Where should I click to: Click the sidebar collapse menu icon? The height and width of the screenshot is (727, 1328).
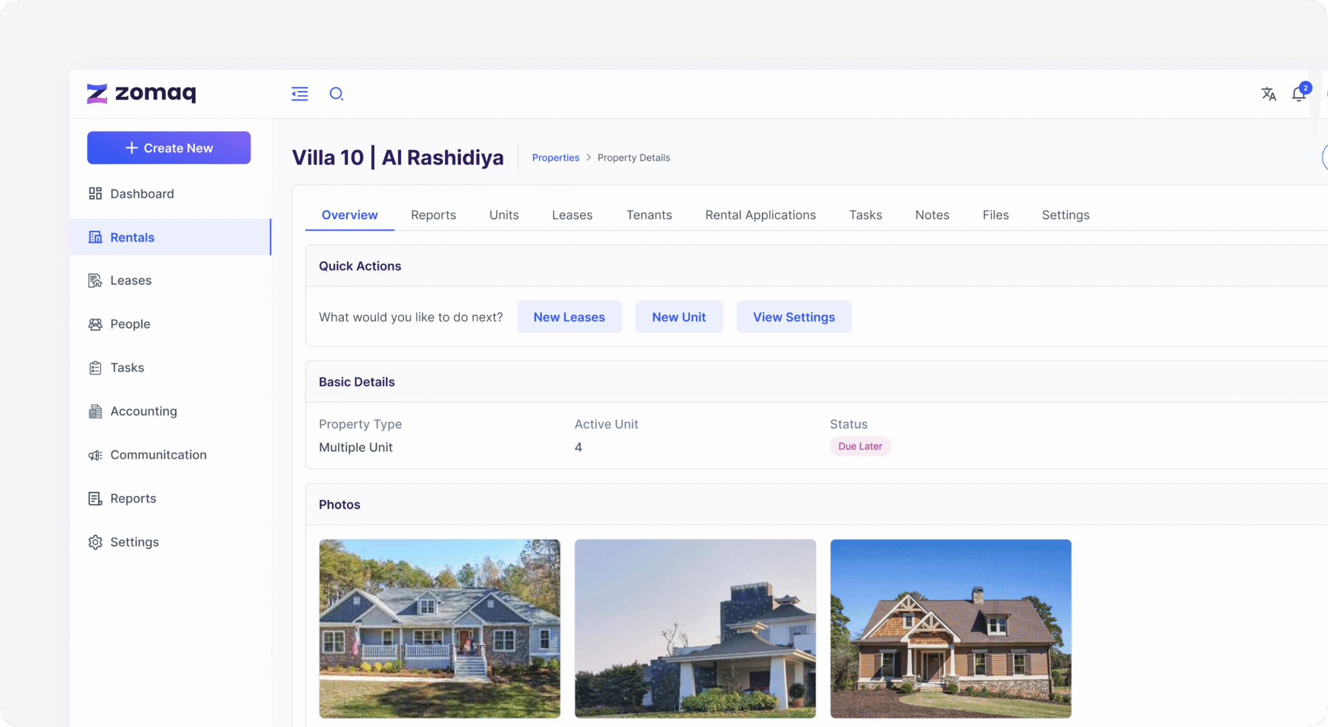299,94
